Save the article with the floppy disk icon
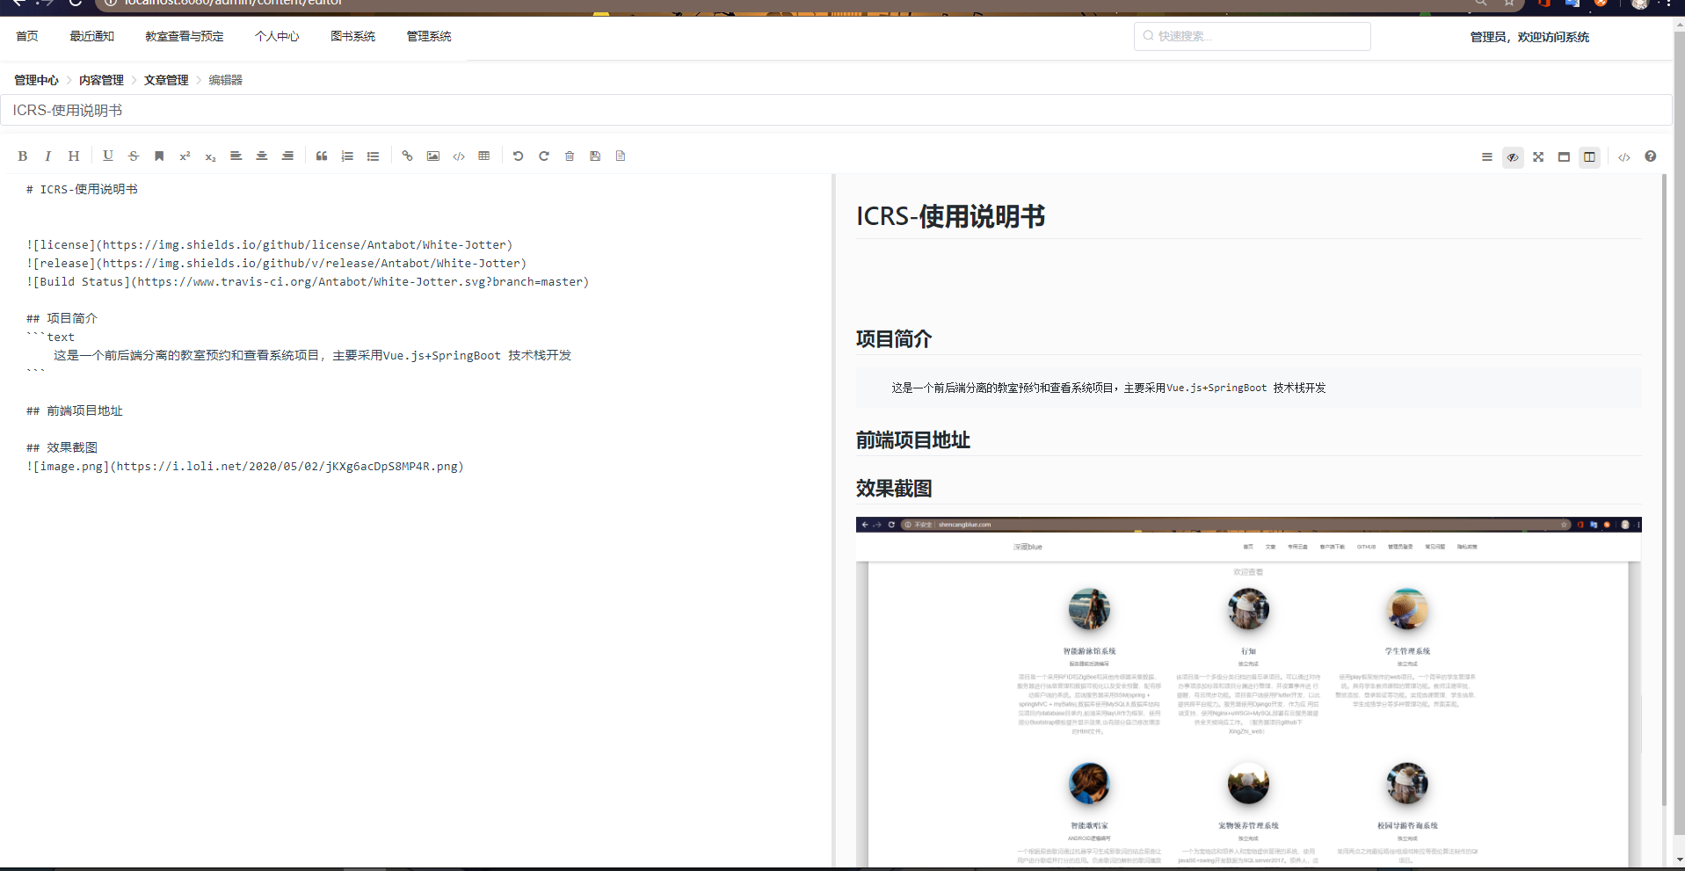The height and width of the screenshot is (871, 1685). pyautogui.click(x=595, y=156)
